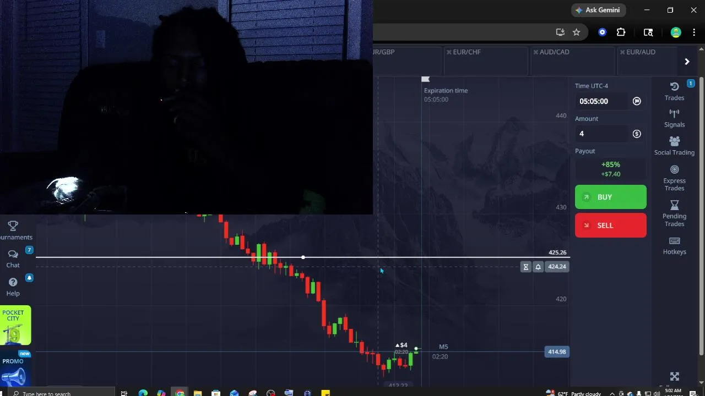Click the 414.98 current price label
This screenshot has width=705, height=396.
[x=557, y=351]
